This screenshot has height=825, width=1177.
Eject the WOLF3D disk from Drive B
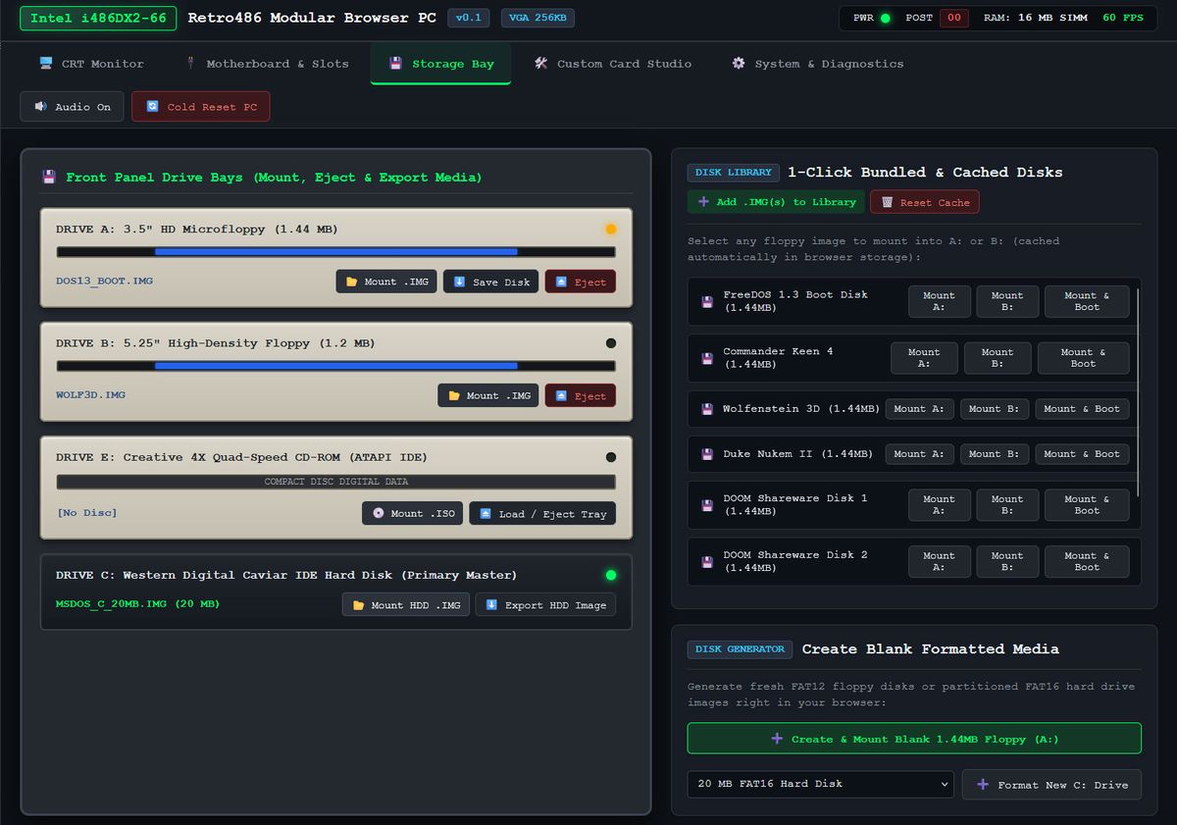tap(581, 395)
